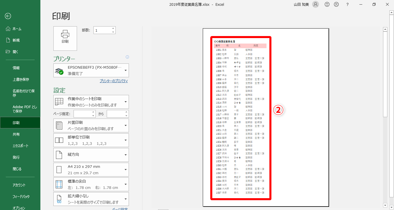The width and height of the screenshot is (394, 210).
Task: Open the printer selection dropdown arrow
Action: tap(126, 70)
